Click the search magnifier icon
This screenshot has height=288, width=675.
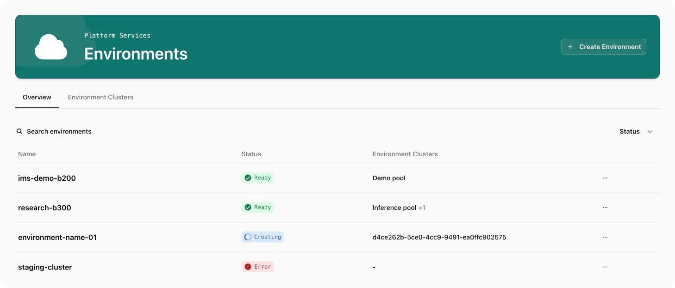(x=19, y=131)
